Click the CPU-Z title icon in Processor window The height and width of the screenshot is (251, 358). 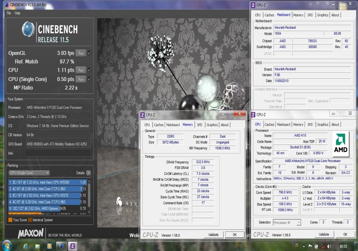(x=253, y=114)
